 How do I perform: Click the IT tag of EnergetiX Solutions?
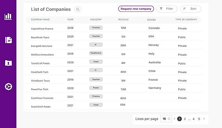tap(96, 45)
